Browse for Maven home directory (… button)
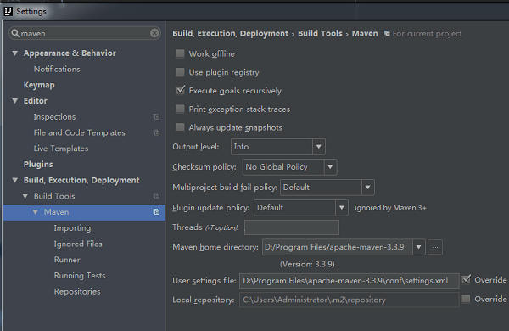This screenshot has height=331, width=509. tap(435, 247)
